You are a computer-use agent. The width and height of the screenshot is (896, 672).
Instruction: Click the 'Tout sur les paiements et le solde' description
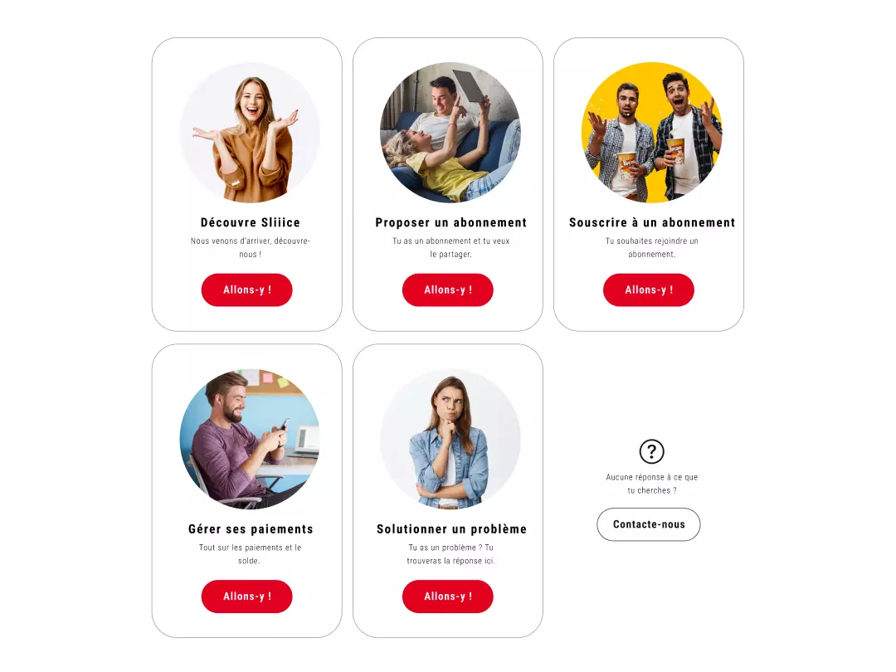tap(250, 553)
